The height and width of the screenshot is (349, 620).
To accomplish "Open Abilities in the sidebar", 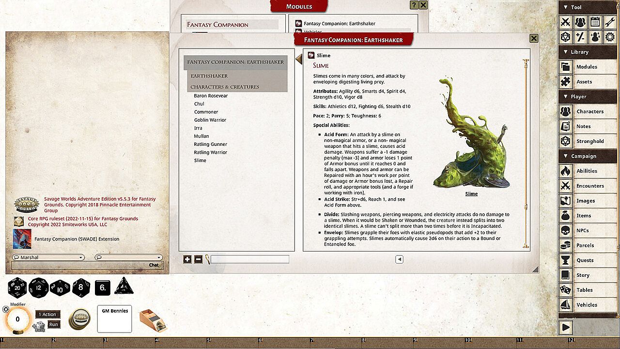I will pos(589,171).
